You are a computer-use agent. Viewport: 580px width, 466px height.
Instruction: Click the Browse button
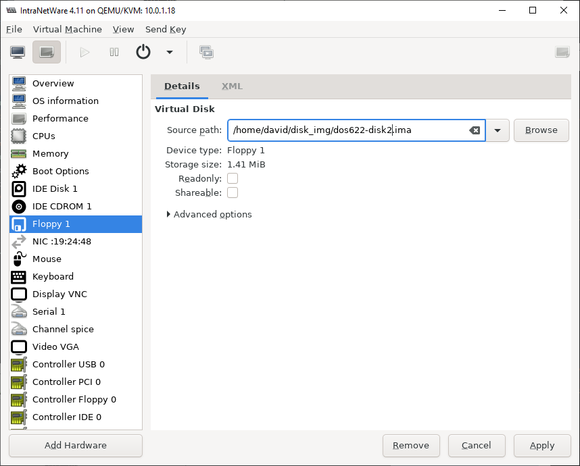coord(541,130)
